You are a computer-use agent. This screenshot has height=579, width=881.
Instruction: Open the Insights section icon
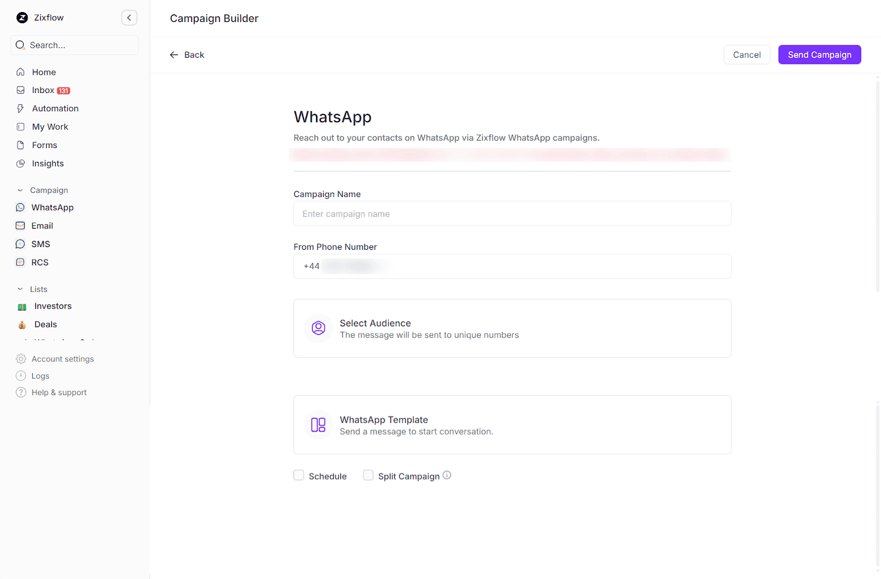click(x=20, y=163)
